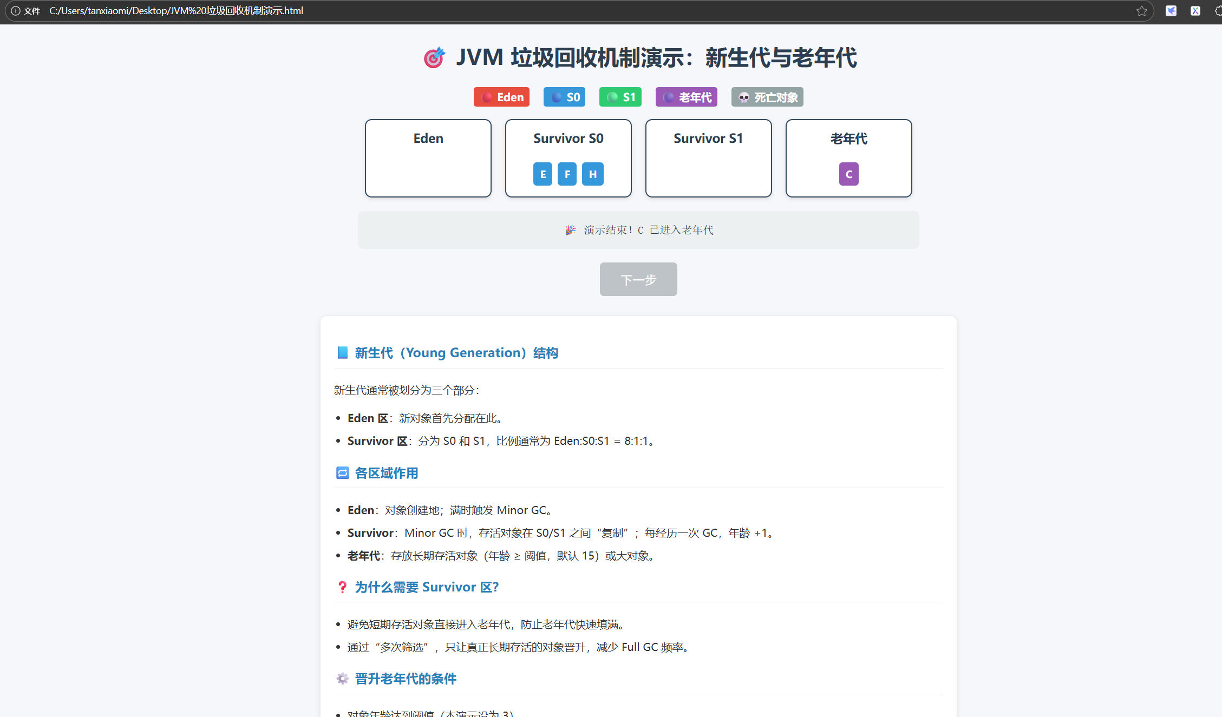Click the 演示结束 status message bar
This screenshot has height=717, width=1222.
(638, 230)
